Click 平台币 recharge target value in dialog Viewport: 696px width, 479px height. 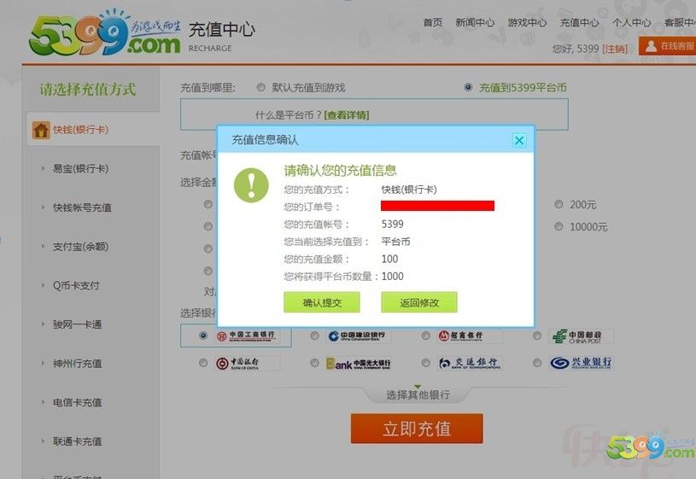(395, 242)
